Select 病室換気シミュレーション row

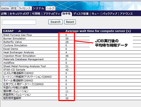[71, 95]
